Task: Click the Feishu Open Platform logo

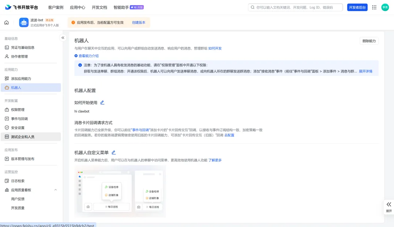Action: point(22,7)
